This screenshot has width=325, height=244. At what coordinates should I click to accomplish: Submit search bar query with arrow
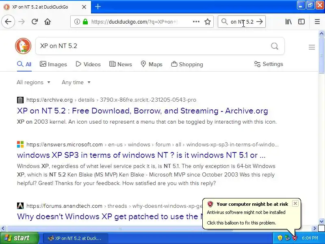pyautogui.click(x=260, y=22)
